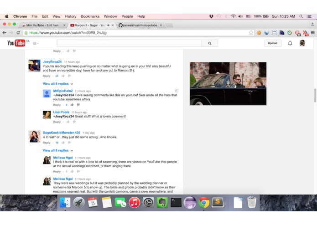
Task: Dislike SugaKookieMonster 430's comment
Action: pyautogui.click(x=69, y=143)
